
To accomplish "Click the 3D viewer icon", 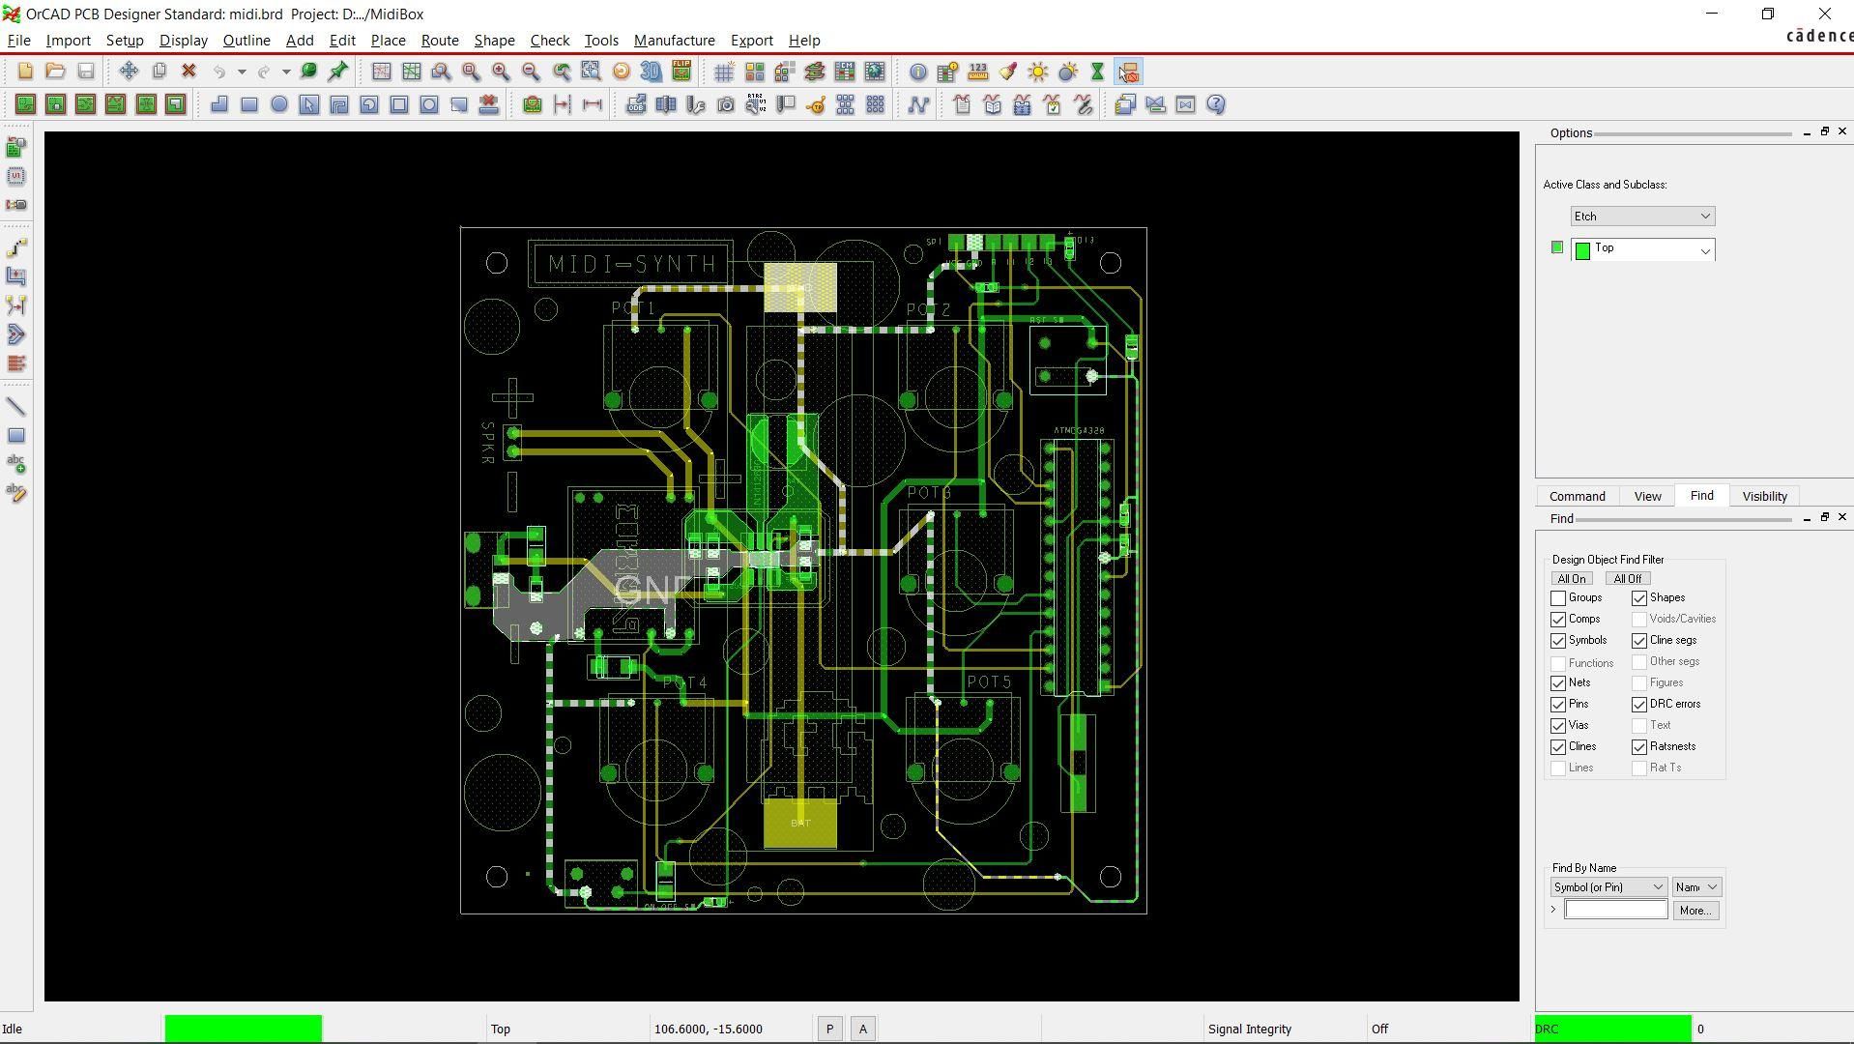I will pos(652,72).
